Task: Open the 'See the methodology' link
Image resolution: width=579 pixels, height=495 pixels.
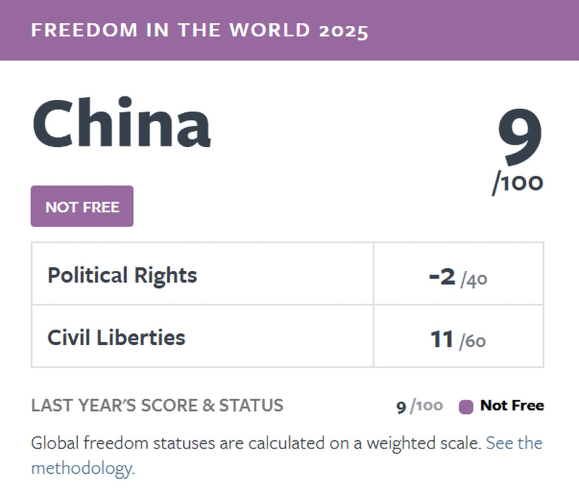Action: point(514,443)
